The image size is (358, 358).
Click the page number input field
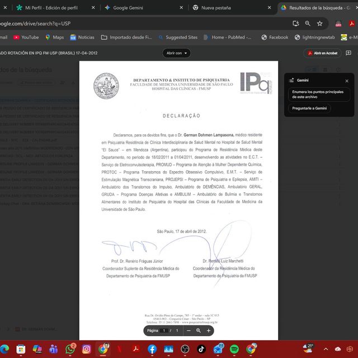tap(164, 331)
